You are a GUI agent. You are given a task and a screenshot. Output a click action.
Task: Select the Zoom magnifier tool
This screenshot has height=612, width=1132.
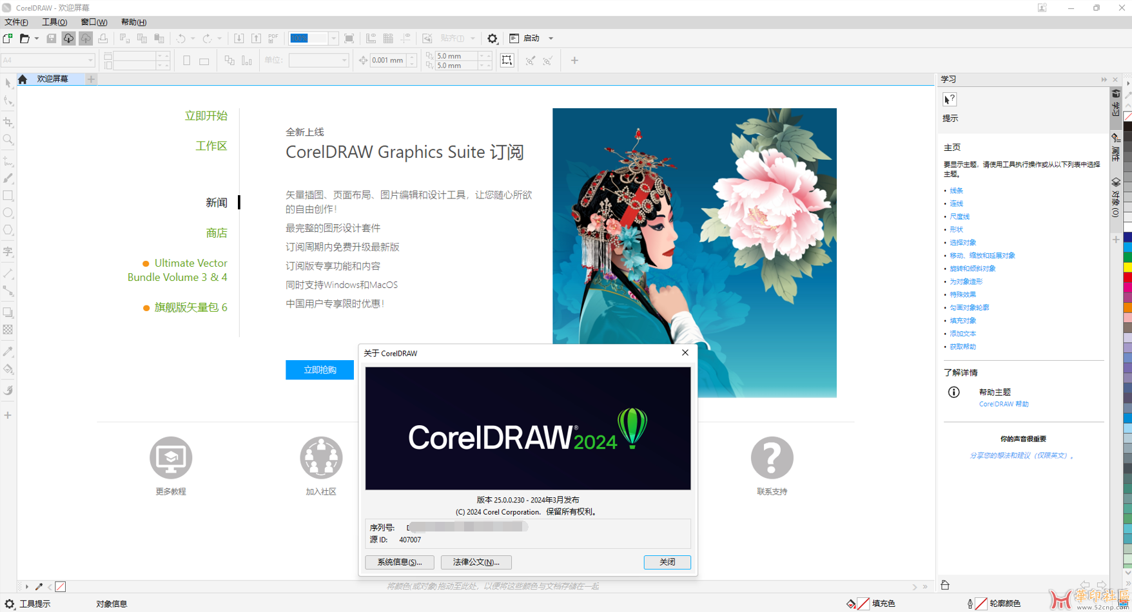8,139
